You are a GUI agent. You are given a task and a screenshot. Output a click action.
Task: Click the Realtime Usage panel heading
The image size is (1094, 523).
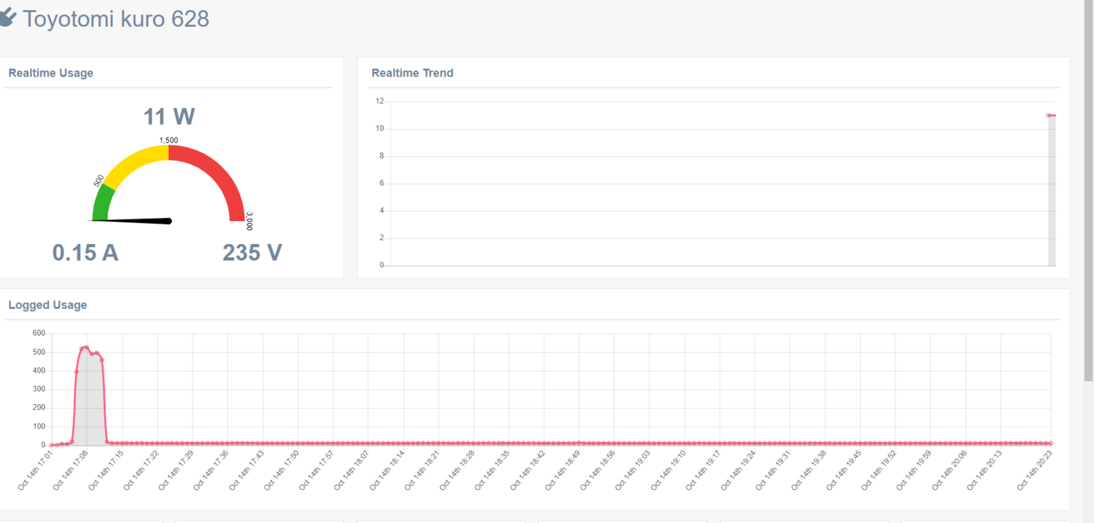[51, 73]
